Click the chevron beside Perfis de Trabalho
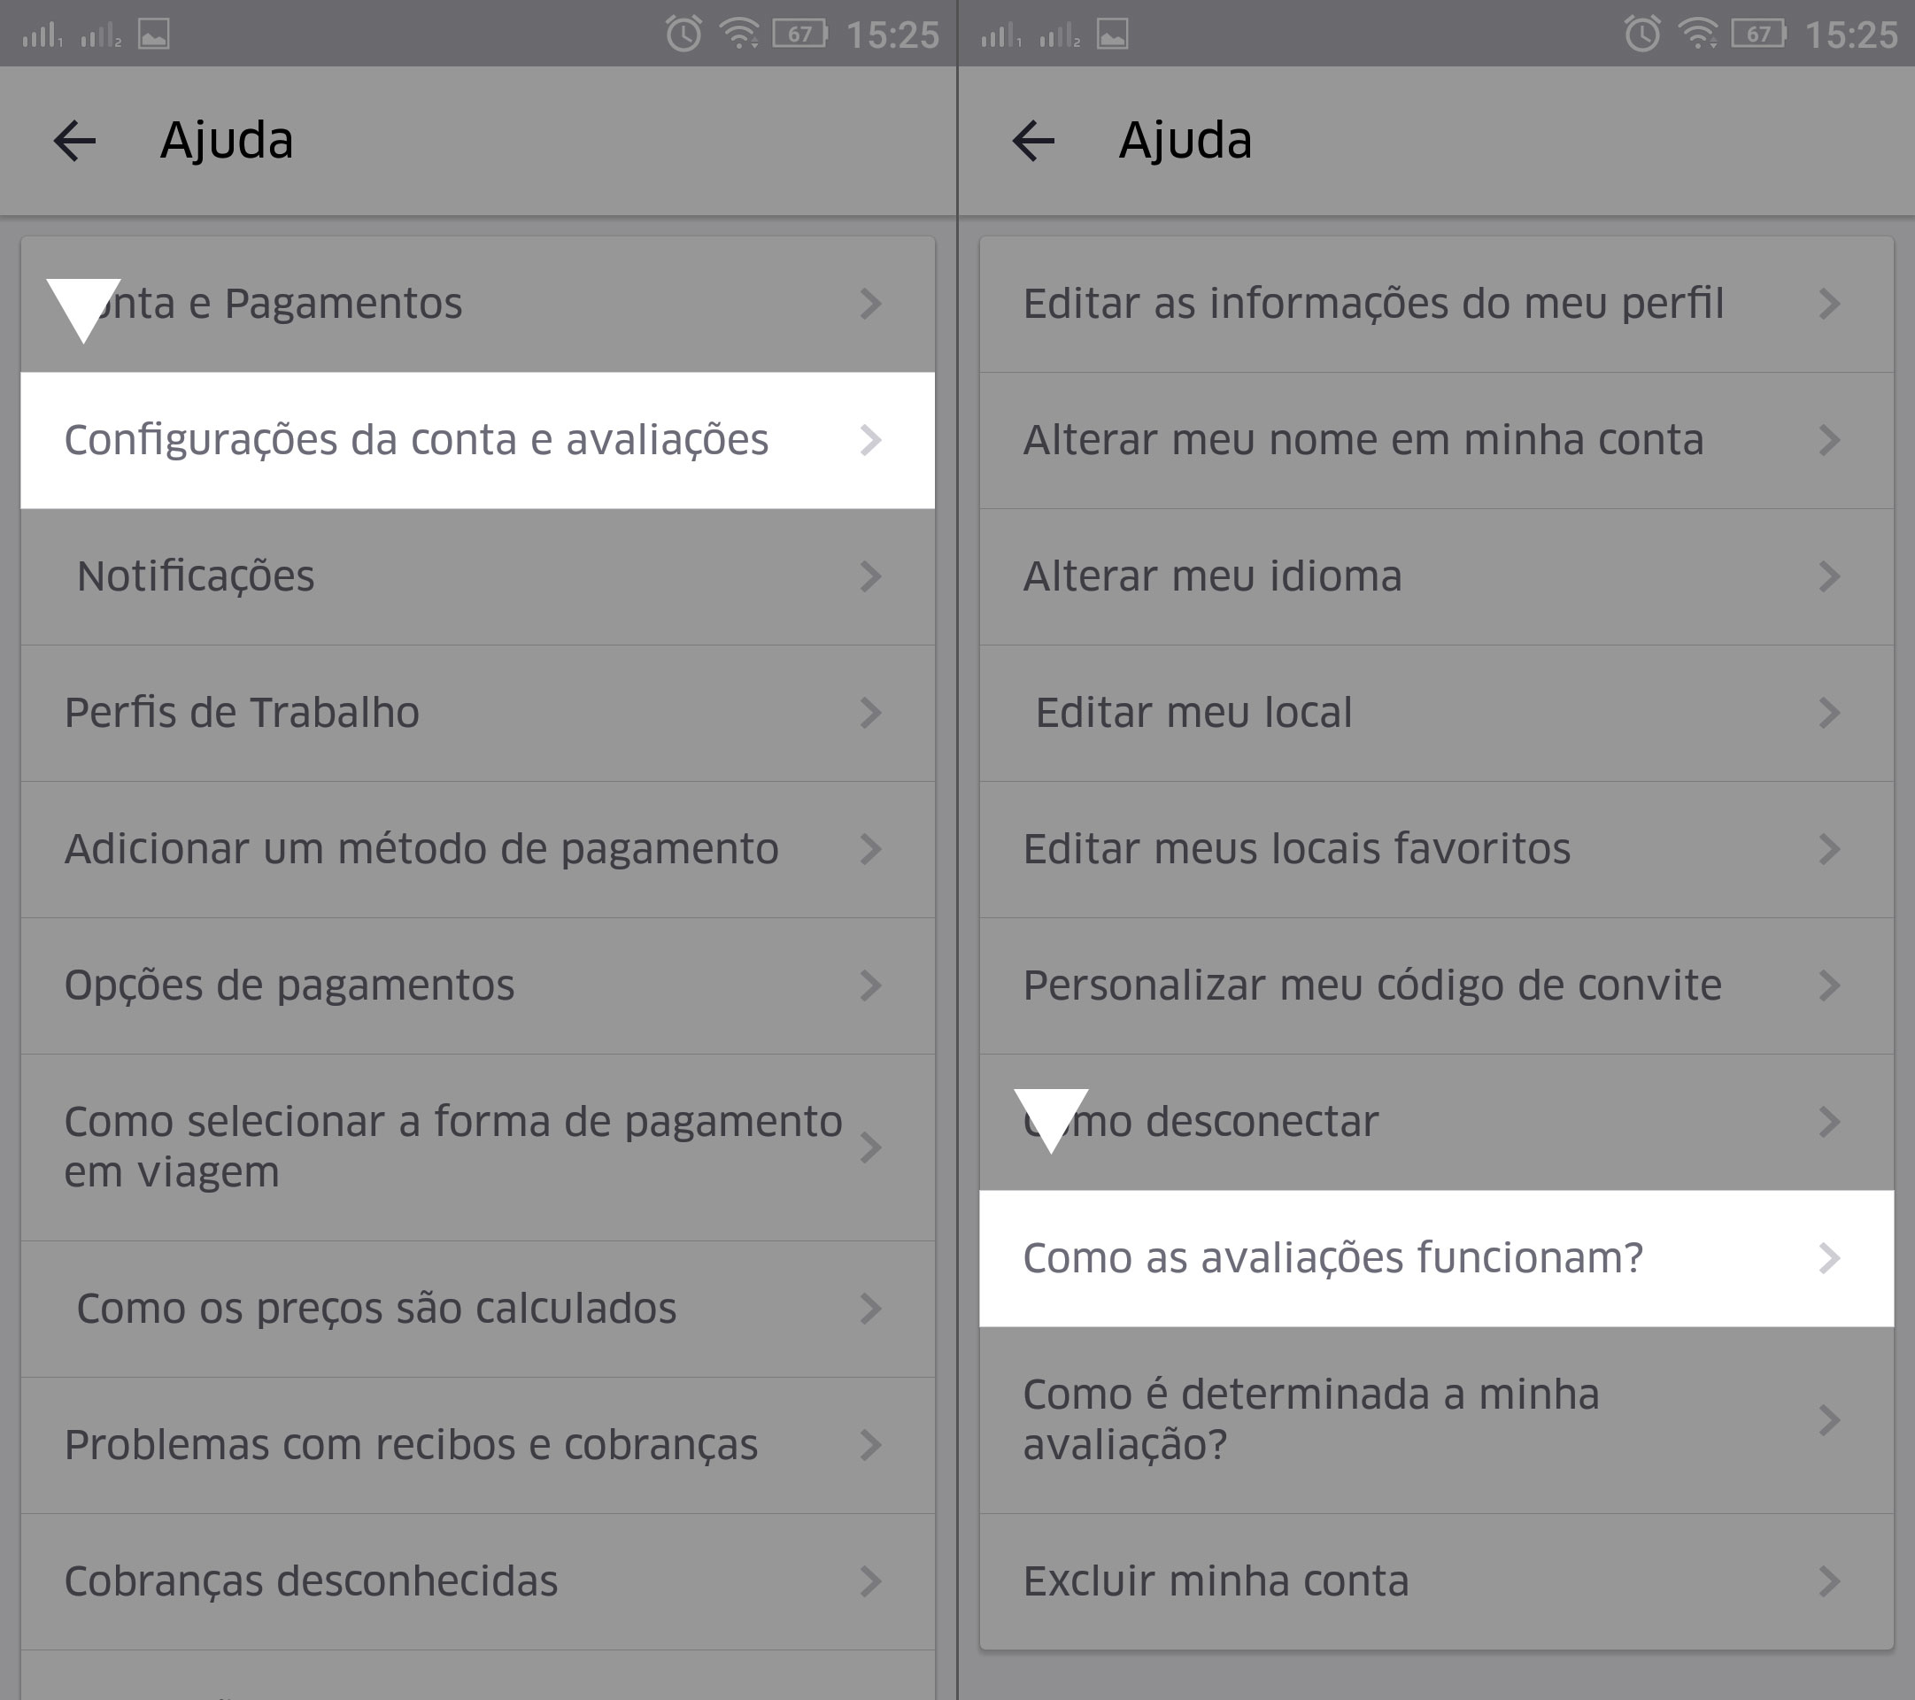The height and width of the screenshot is (1700, 1915). (870, 713)
